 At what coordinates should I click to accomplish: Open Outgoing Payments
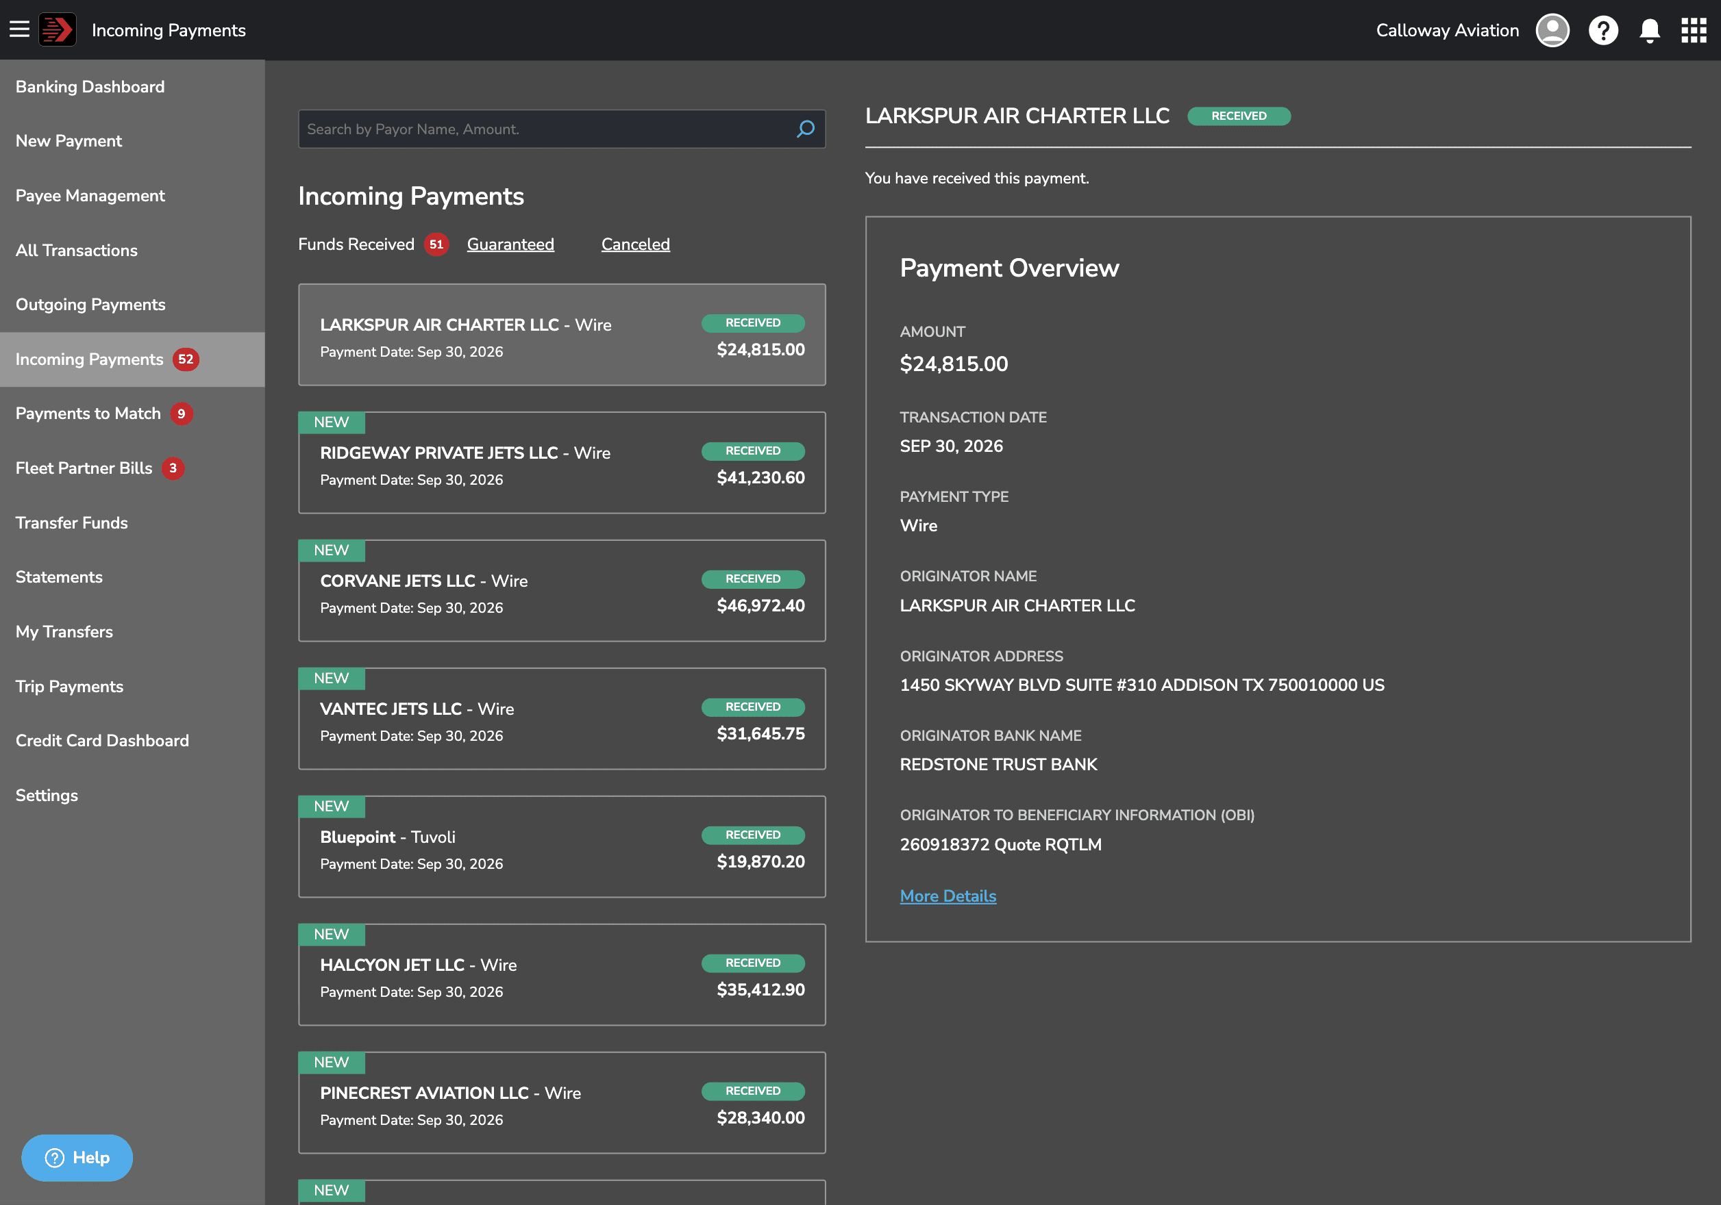pyautogui.click(x=133, y=305)
